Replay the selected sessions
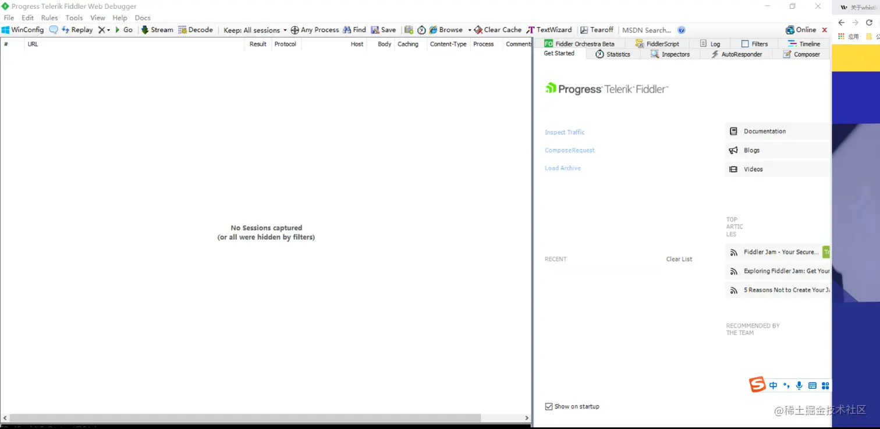Viewport: 880px width, 429px height. [x=77, y=30]
